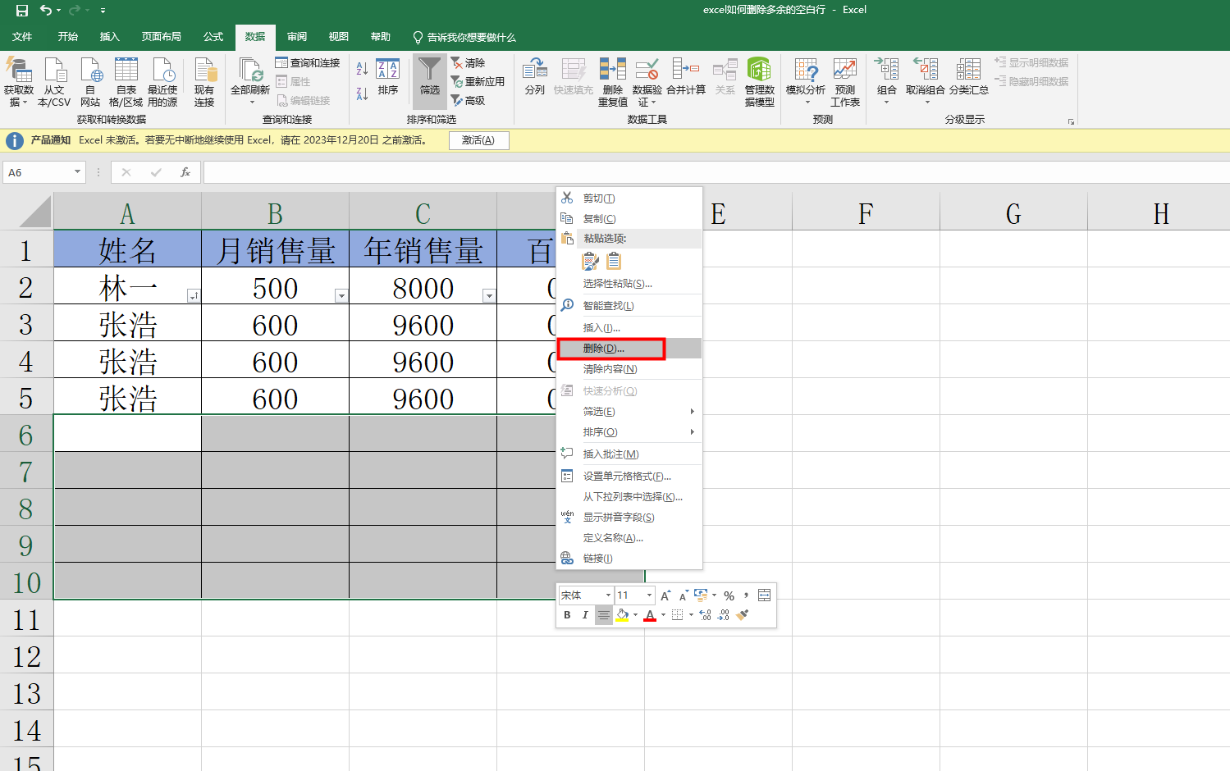Expand the Name Box dropdown arrow
The width and height of the screenshot is (1230, 771).
pyautogui.click(x=78, y=172)
